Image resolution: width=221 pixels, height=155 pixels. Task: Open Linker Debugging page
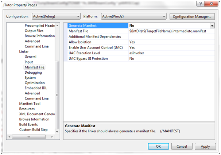click(33, 73)
